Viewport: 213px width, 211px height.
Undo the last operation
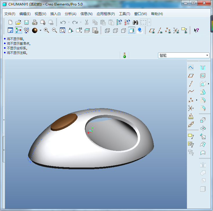63,22
